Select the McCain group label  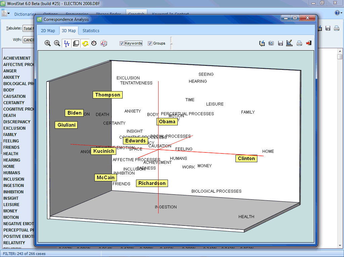[x=105, y=178]
